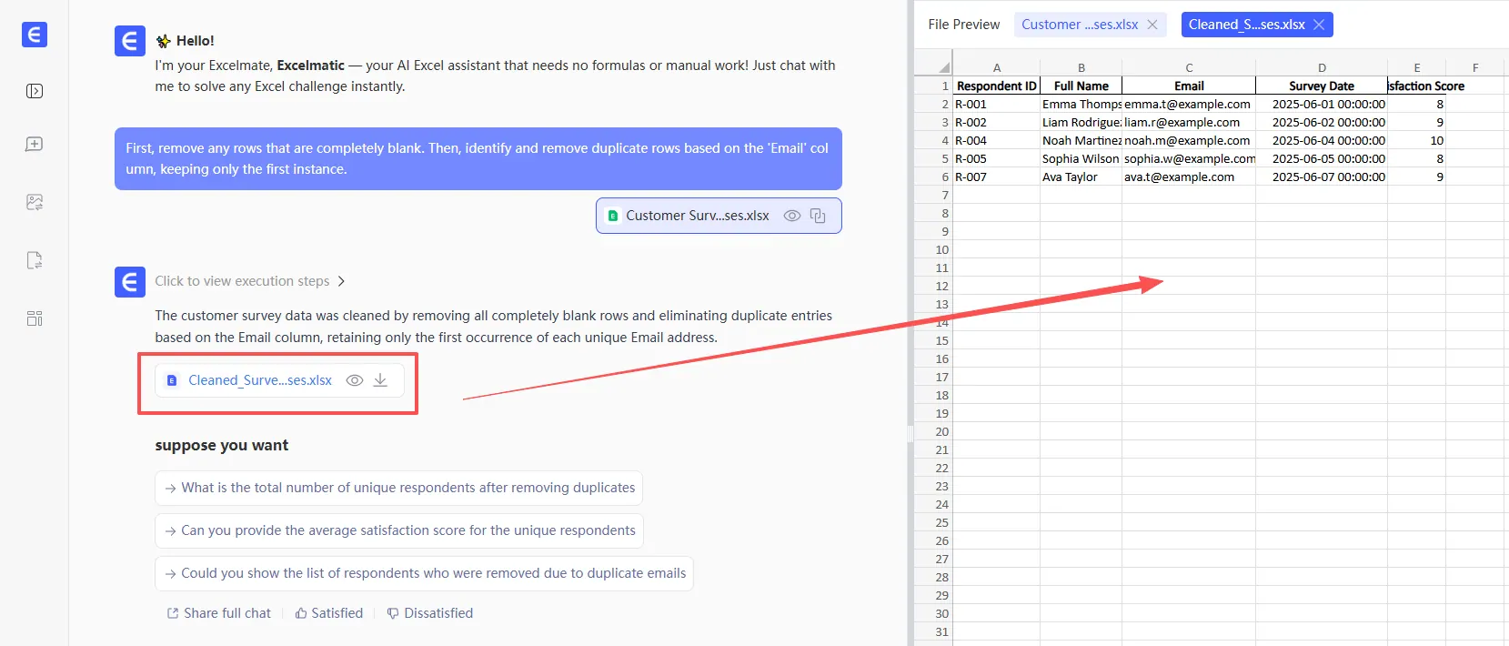Click the Share full chat button
The width and height of the screenshot is (1509, 646).
[x=219, y=613]
